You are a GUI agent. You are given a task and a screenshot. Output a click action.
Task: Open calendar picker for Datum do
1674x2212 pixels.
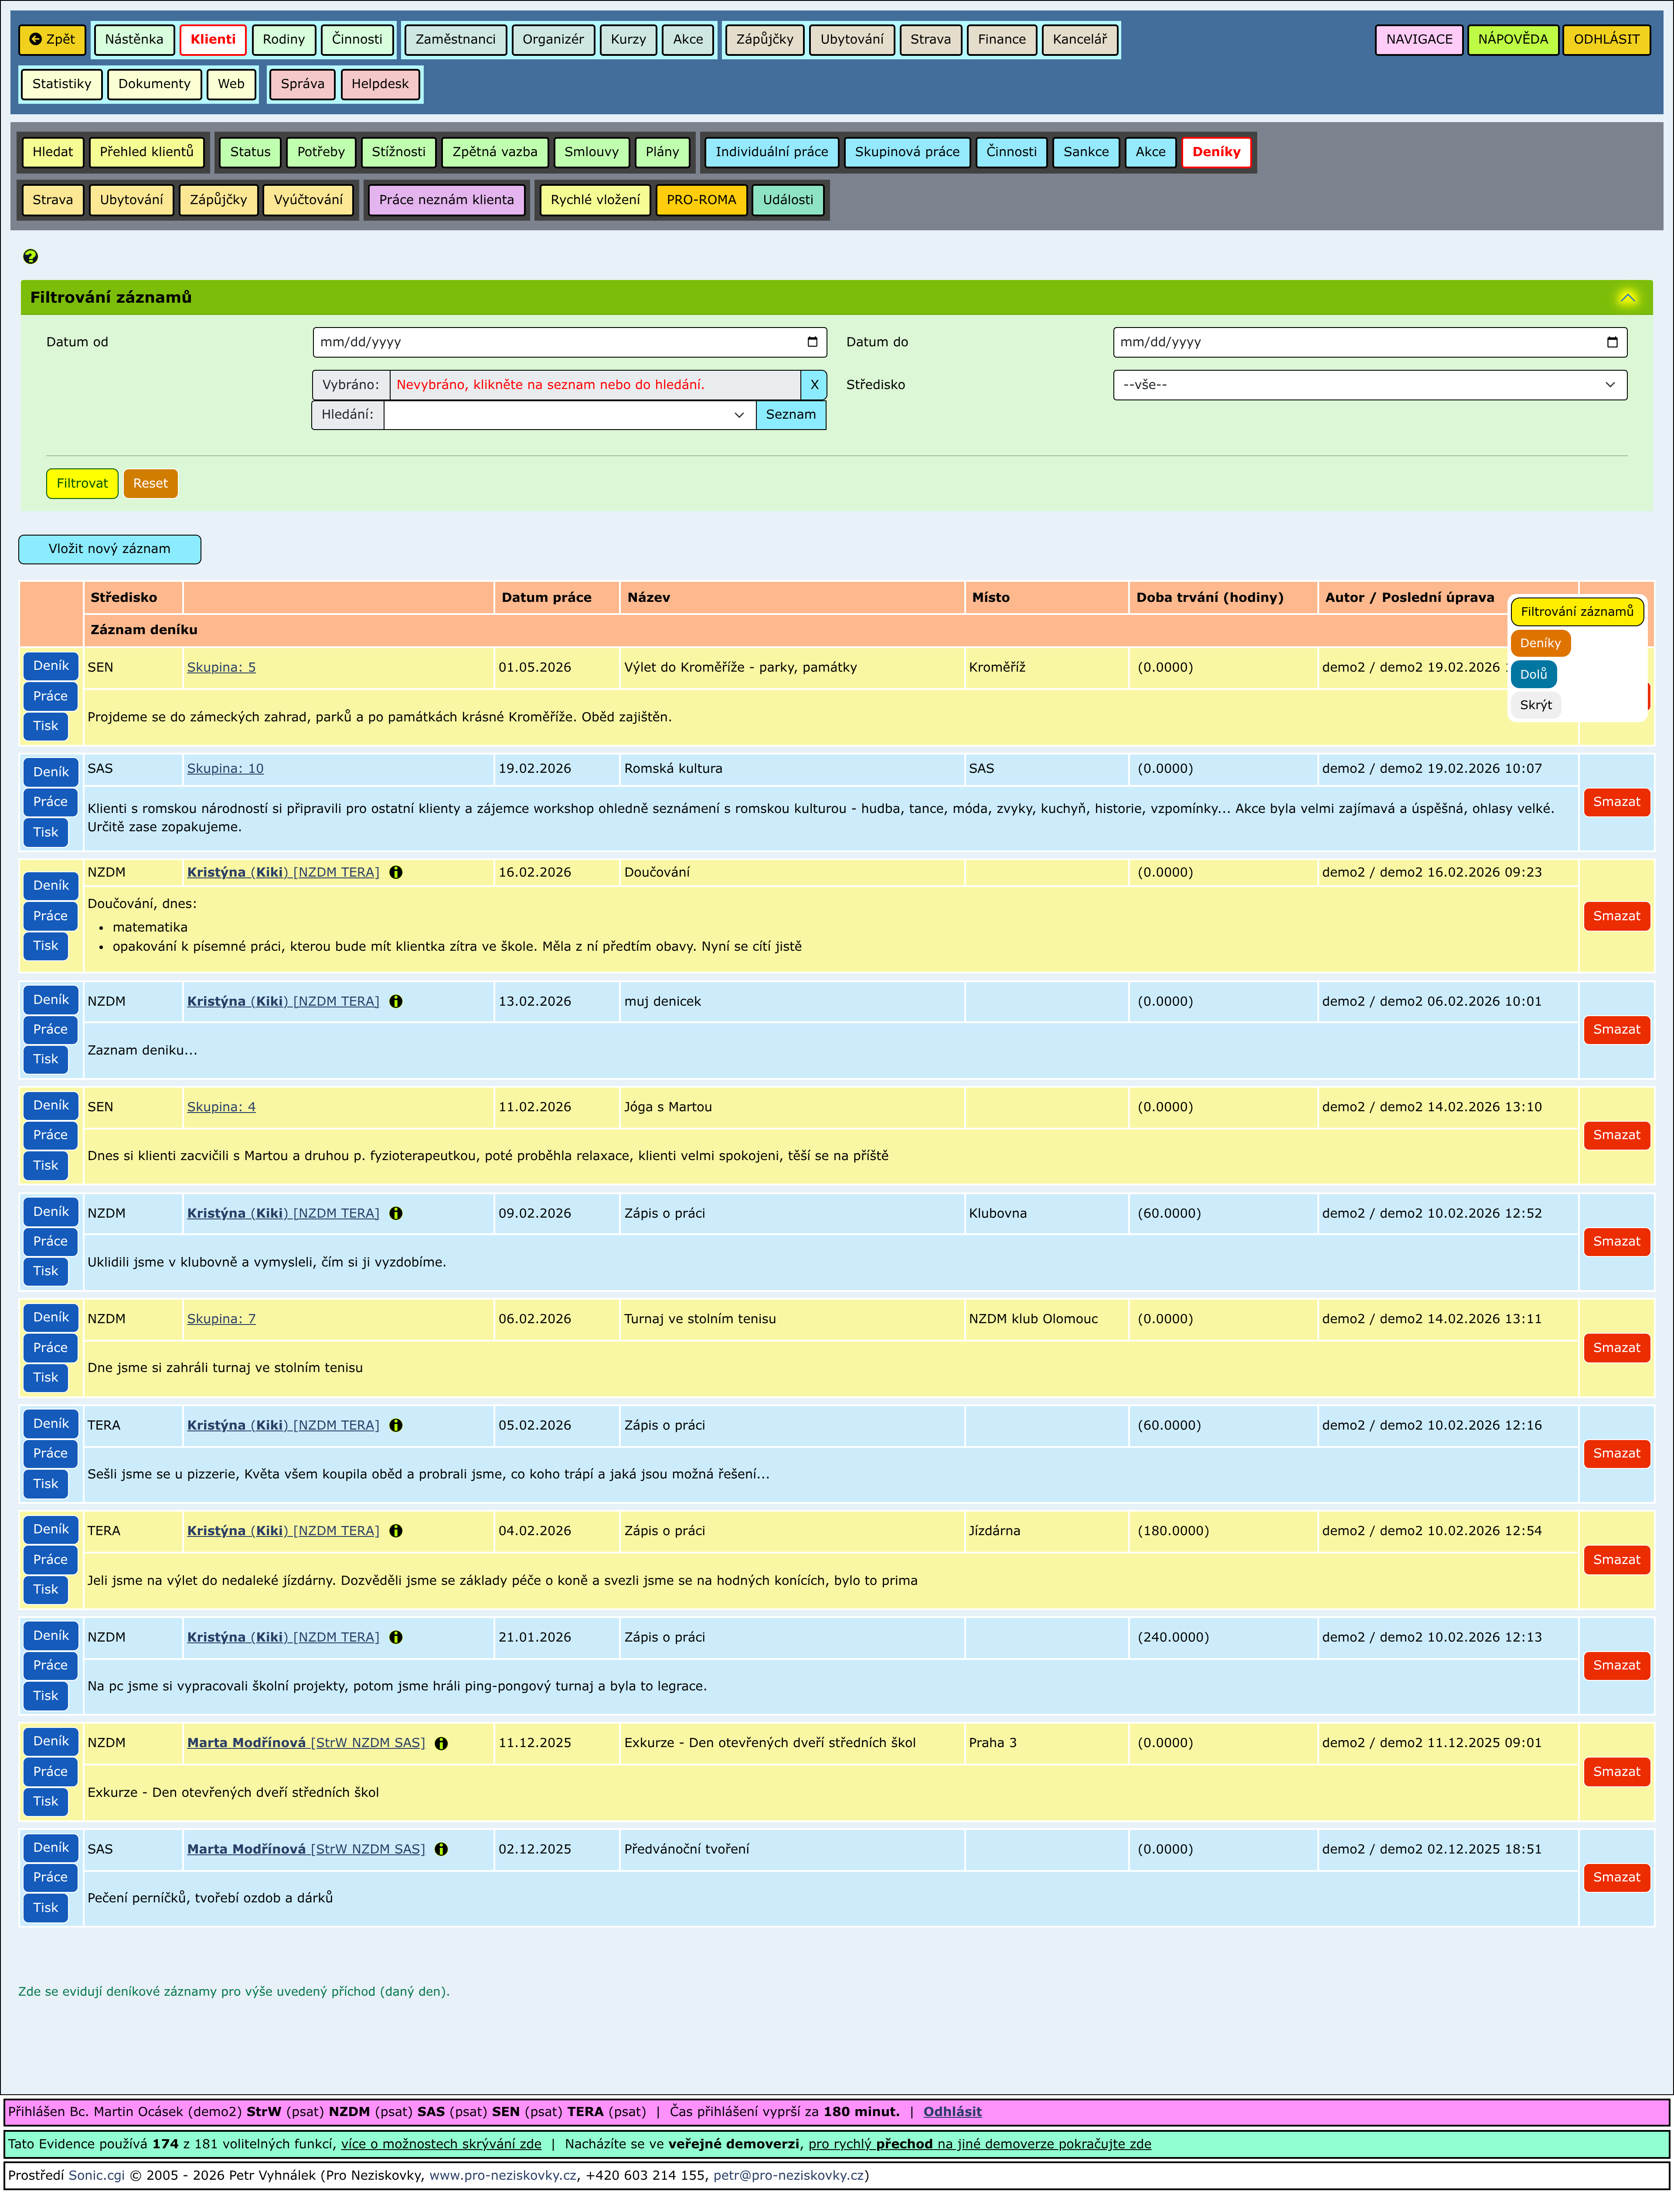pos(1611,342)
